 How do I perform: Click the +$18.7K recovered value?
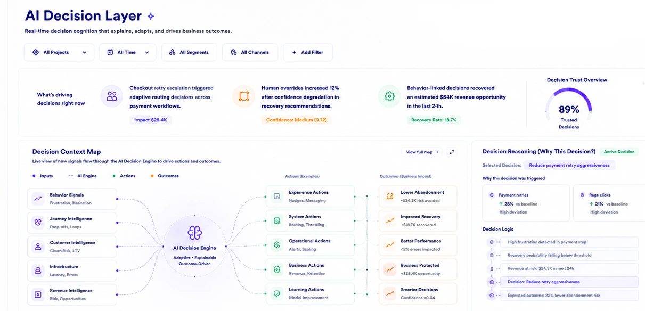coord(418,225)
